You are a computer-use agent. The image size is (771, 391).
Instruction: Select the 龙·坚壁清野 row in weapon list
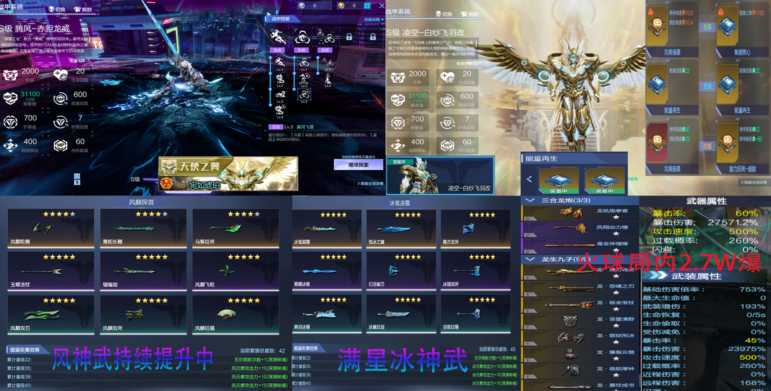tap(580, 322)
